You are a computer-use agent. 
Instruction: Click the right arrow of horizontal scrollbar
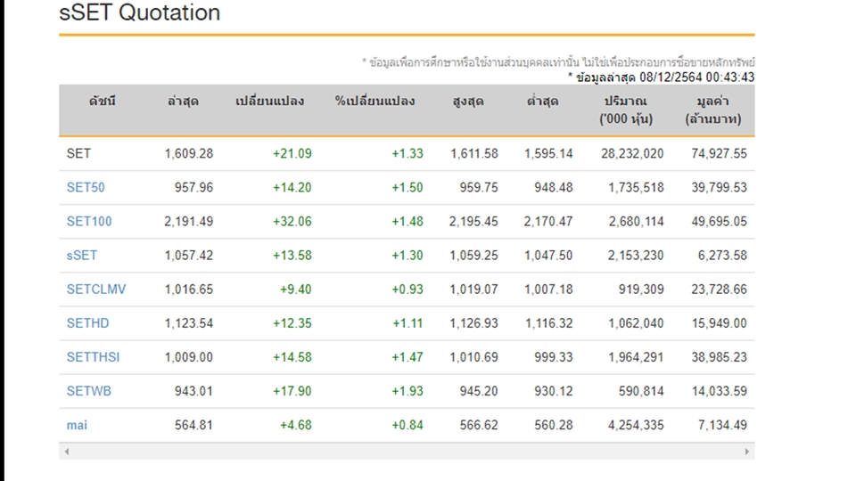pyautogui.click(x=747, y=452)
